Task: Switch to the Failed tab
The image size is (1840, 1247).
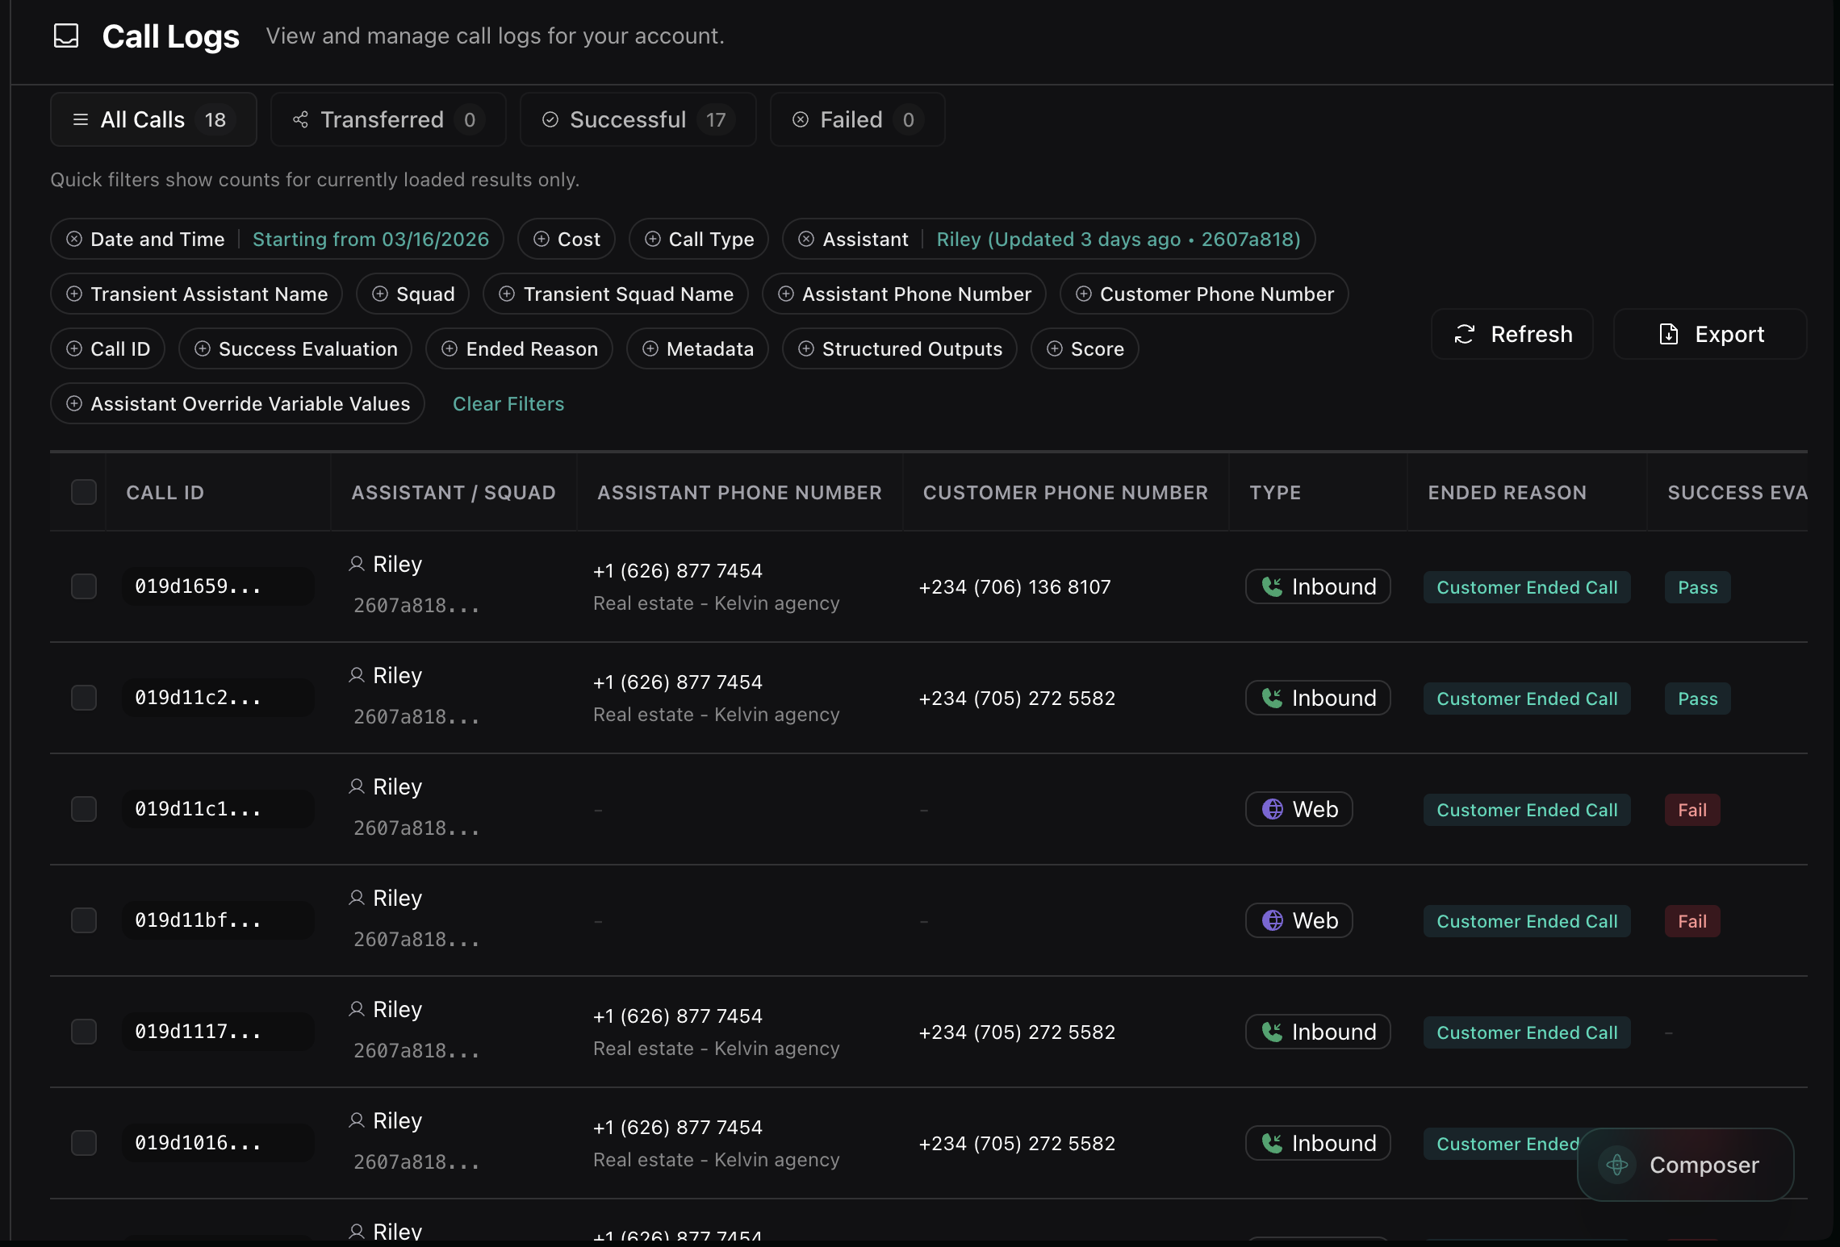Action: pyautogui.click(x=857, y=120)
